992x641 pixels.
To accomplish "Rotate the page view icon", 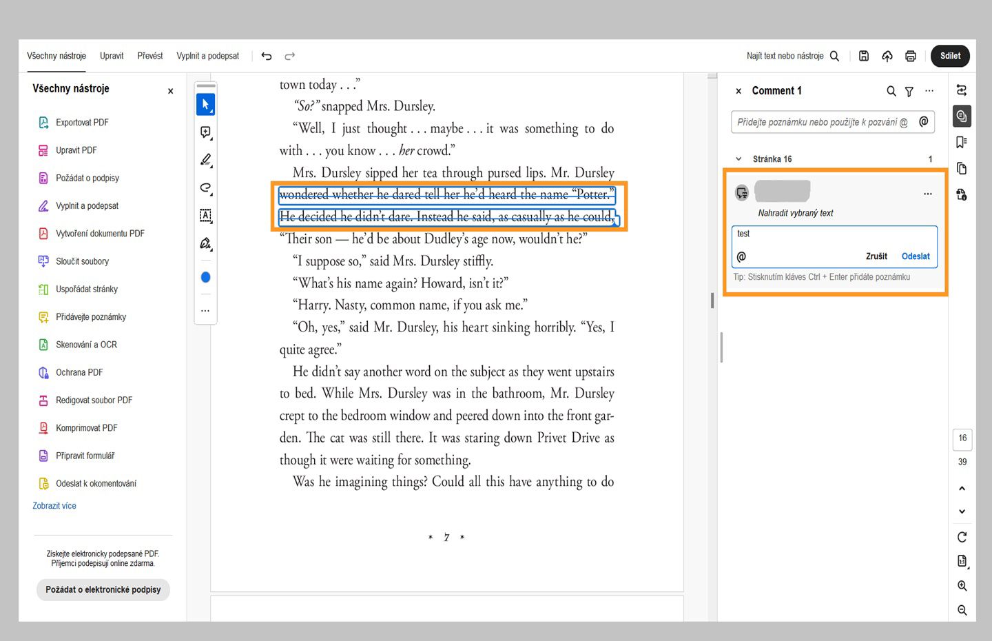I will tap(962, 537).
